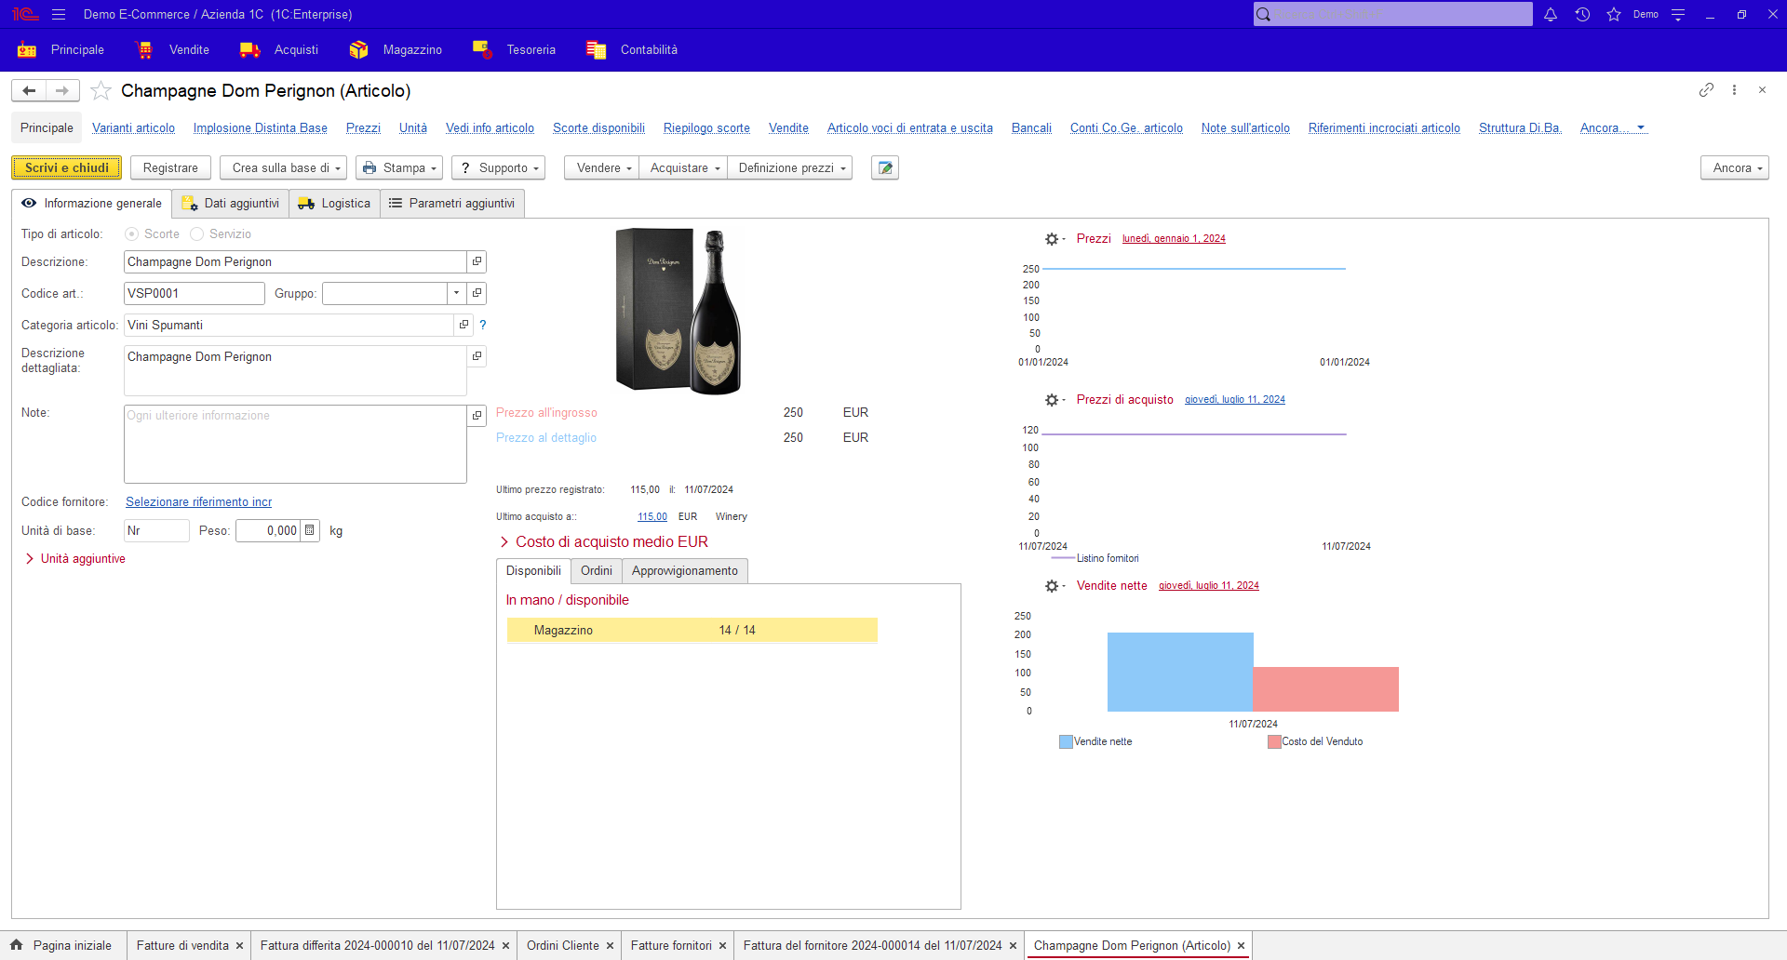
Task: Open Varianti articolo link
Action: click(133, 128)
